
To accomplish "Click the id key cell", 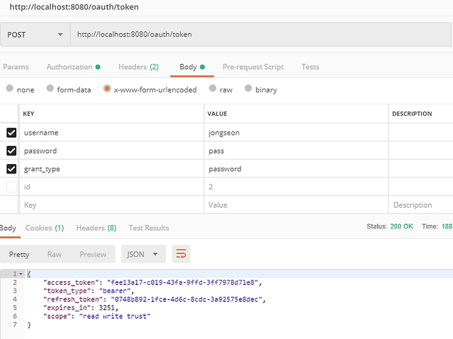I will click(111, 187).
